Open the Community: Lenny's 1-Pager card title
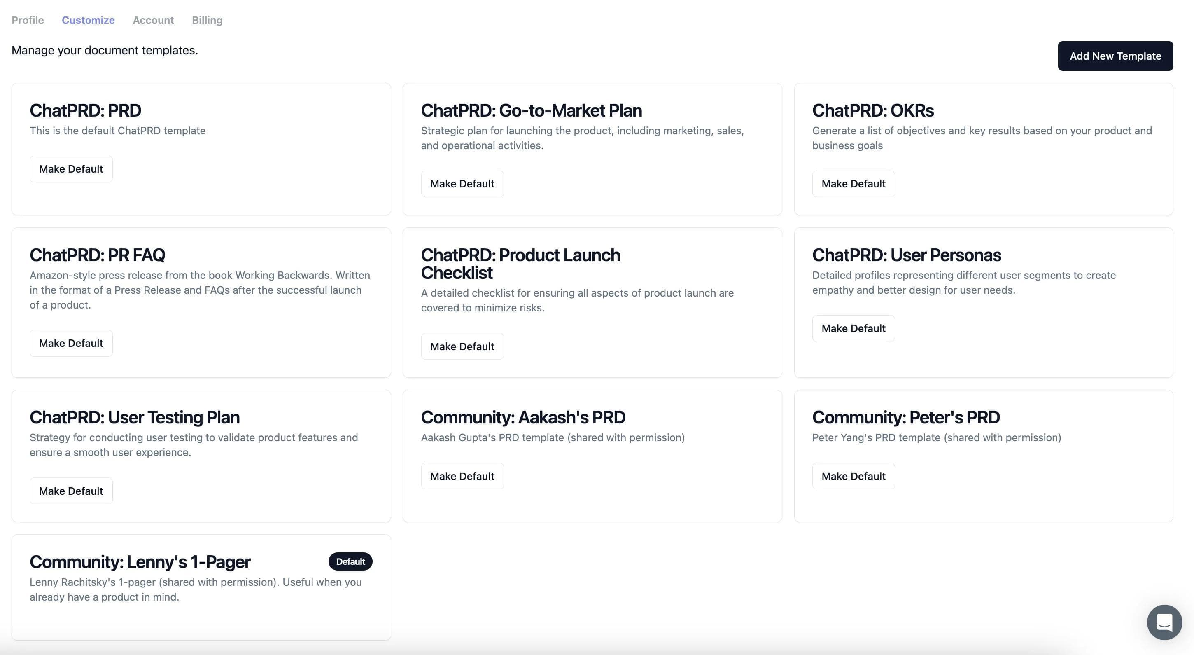 140,562
